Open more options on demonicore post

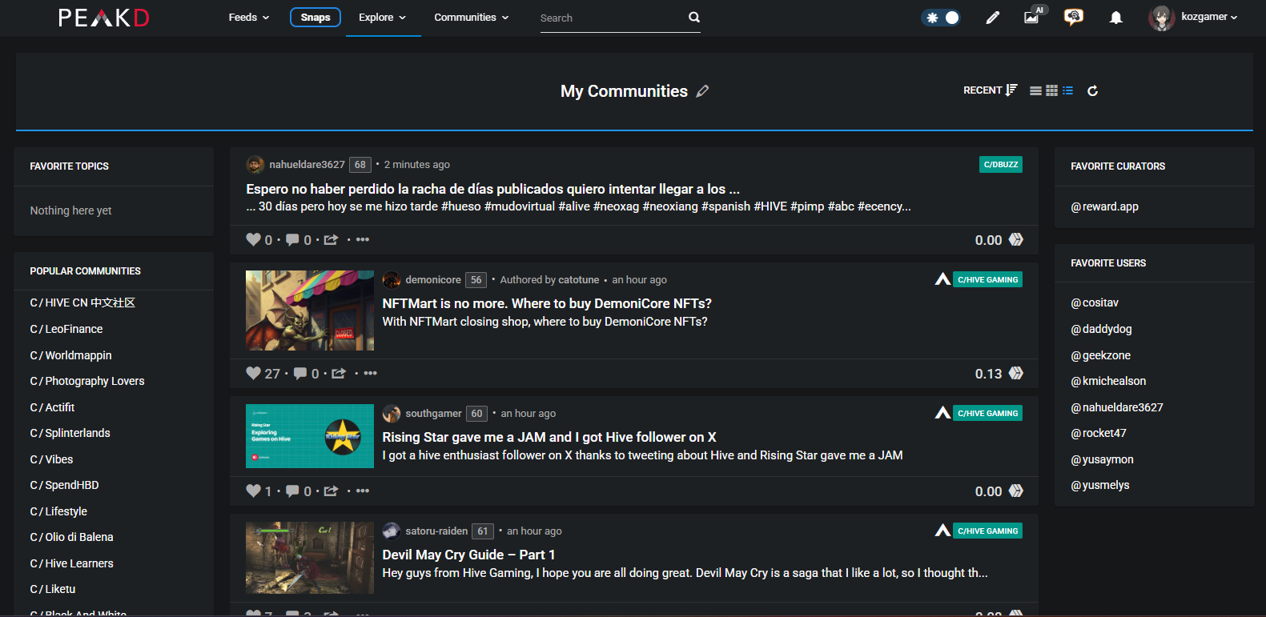[370, 373]
